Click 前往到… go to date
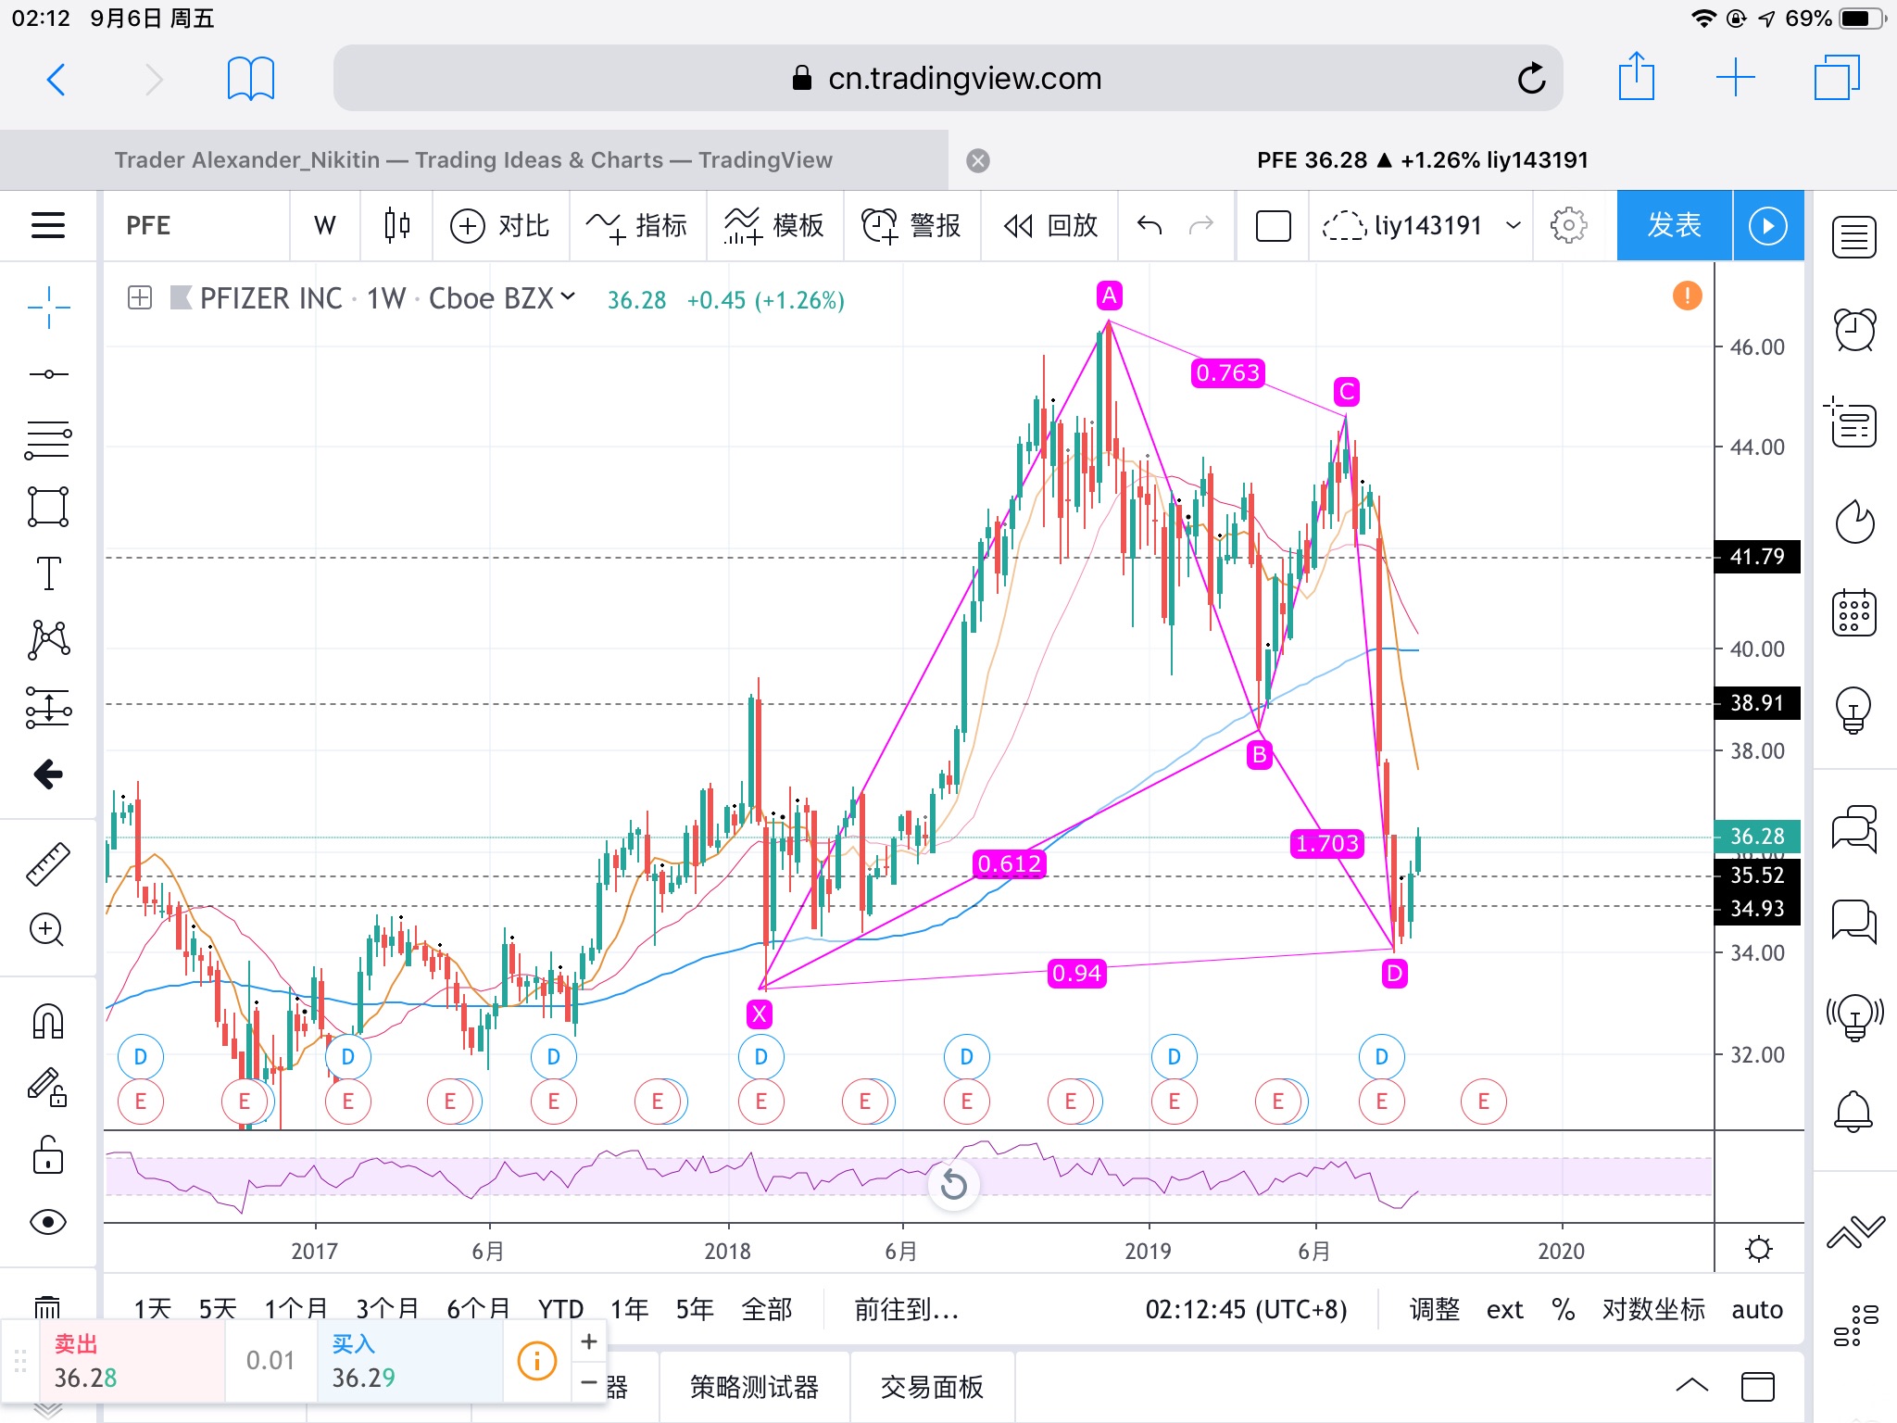1897x1423 pixels. [x=907, y=1309]
